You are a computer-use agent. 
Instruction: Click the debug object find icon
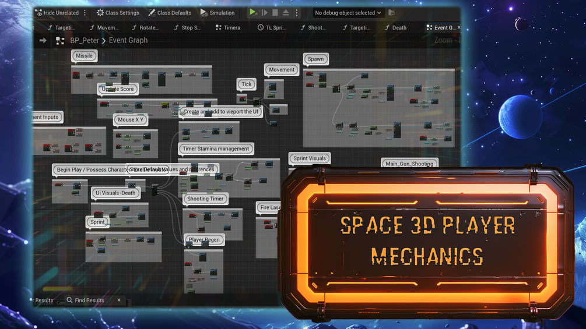click(x=392, y=13)
